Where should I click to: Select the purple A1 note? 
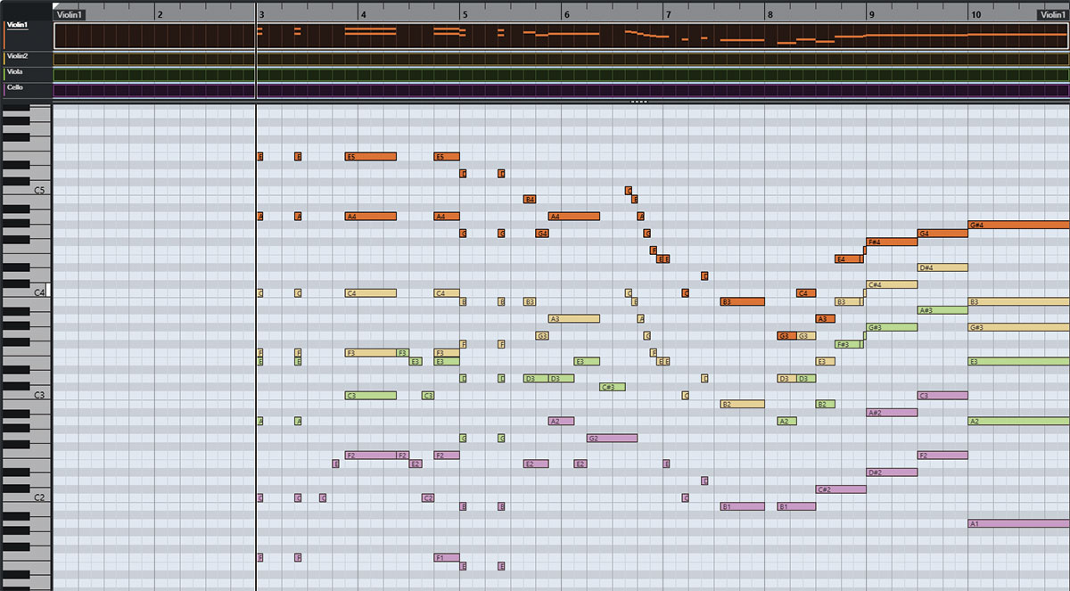[x=1018, y=523]
